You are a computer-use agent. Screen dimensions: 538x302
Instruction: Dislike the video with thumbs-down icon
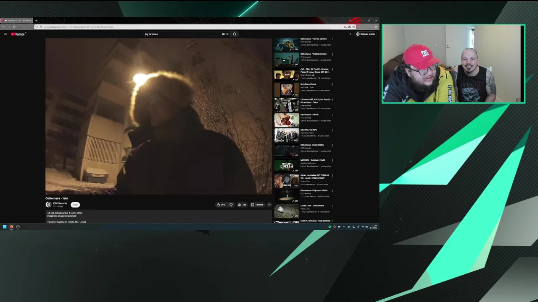coord(231,205)
